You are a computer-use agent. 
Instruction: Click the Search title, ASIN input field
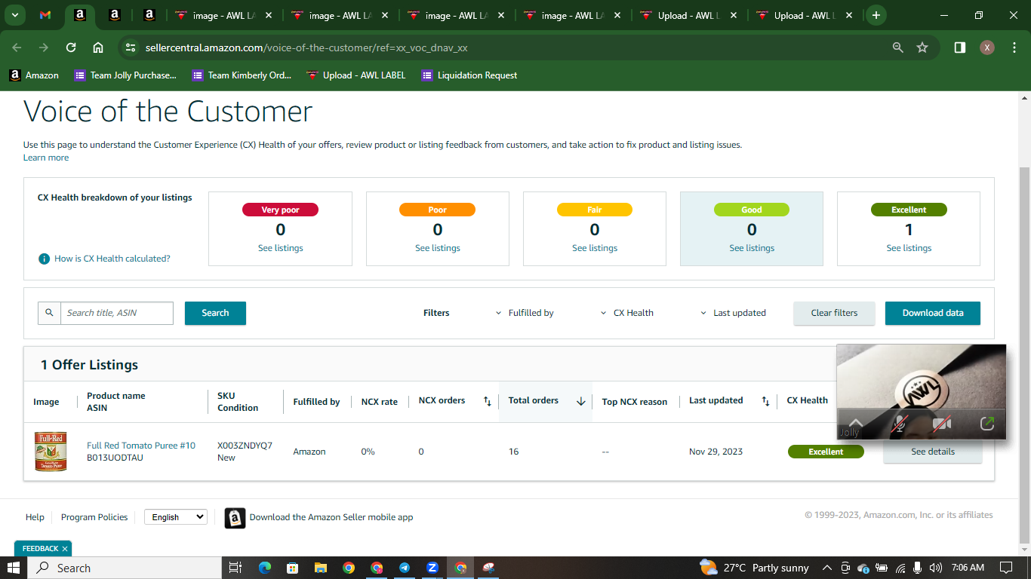pos(117,313)
